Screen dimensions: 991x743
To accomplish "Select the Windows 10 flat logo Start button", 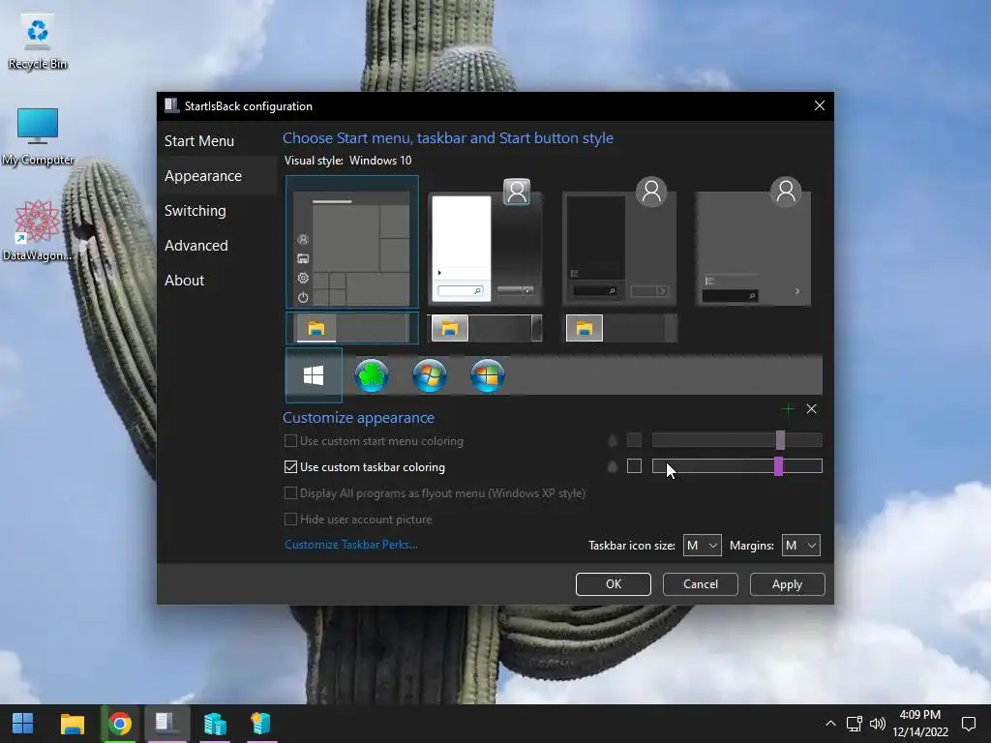I will click(x=314, y=375).
